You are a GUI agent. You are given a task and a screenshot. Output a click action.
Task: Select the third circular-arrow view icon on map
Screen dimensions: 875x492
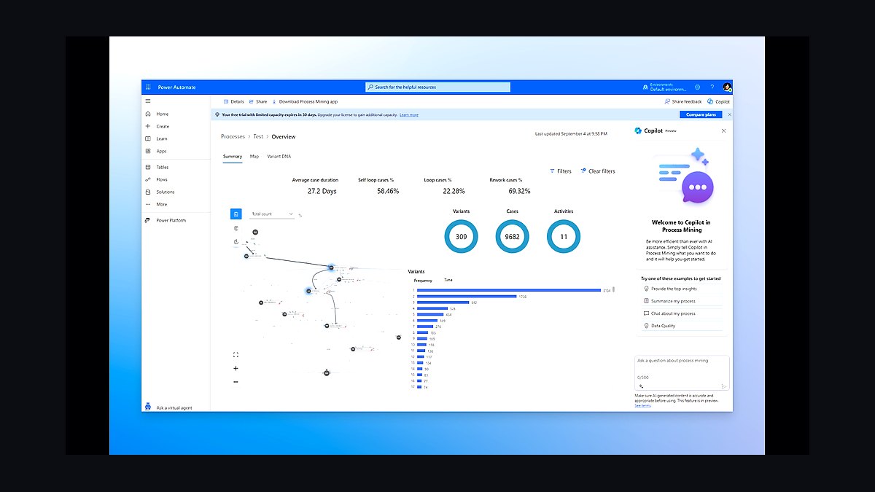click(x=236, y=241)
